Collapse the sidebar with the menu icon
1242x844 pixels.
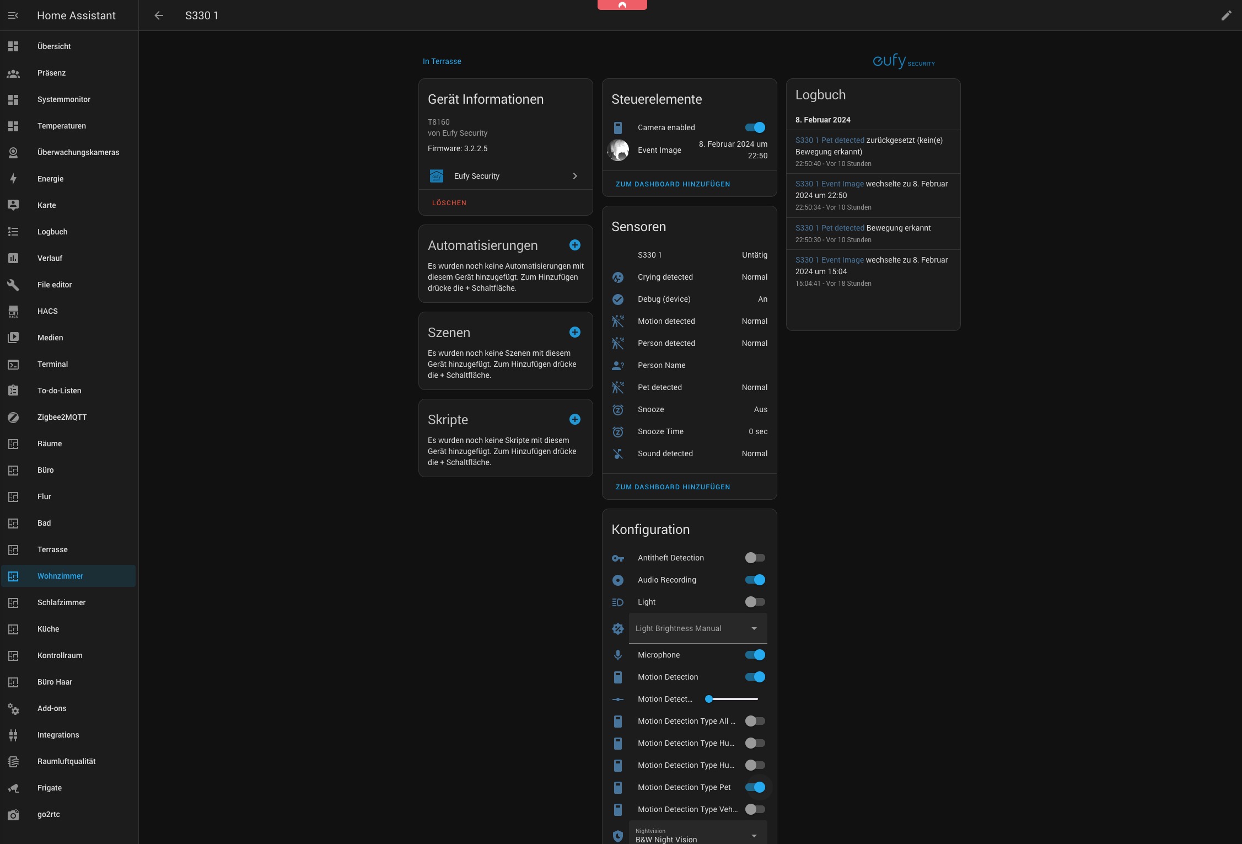click(13, 15)
